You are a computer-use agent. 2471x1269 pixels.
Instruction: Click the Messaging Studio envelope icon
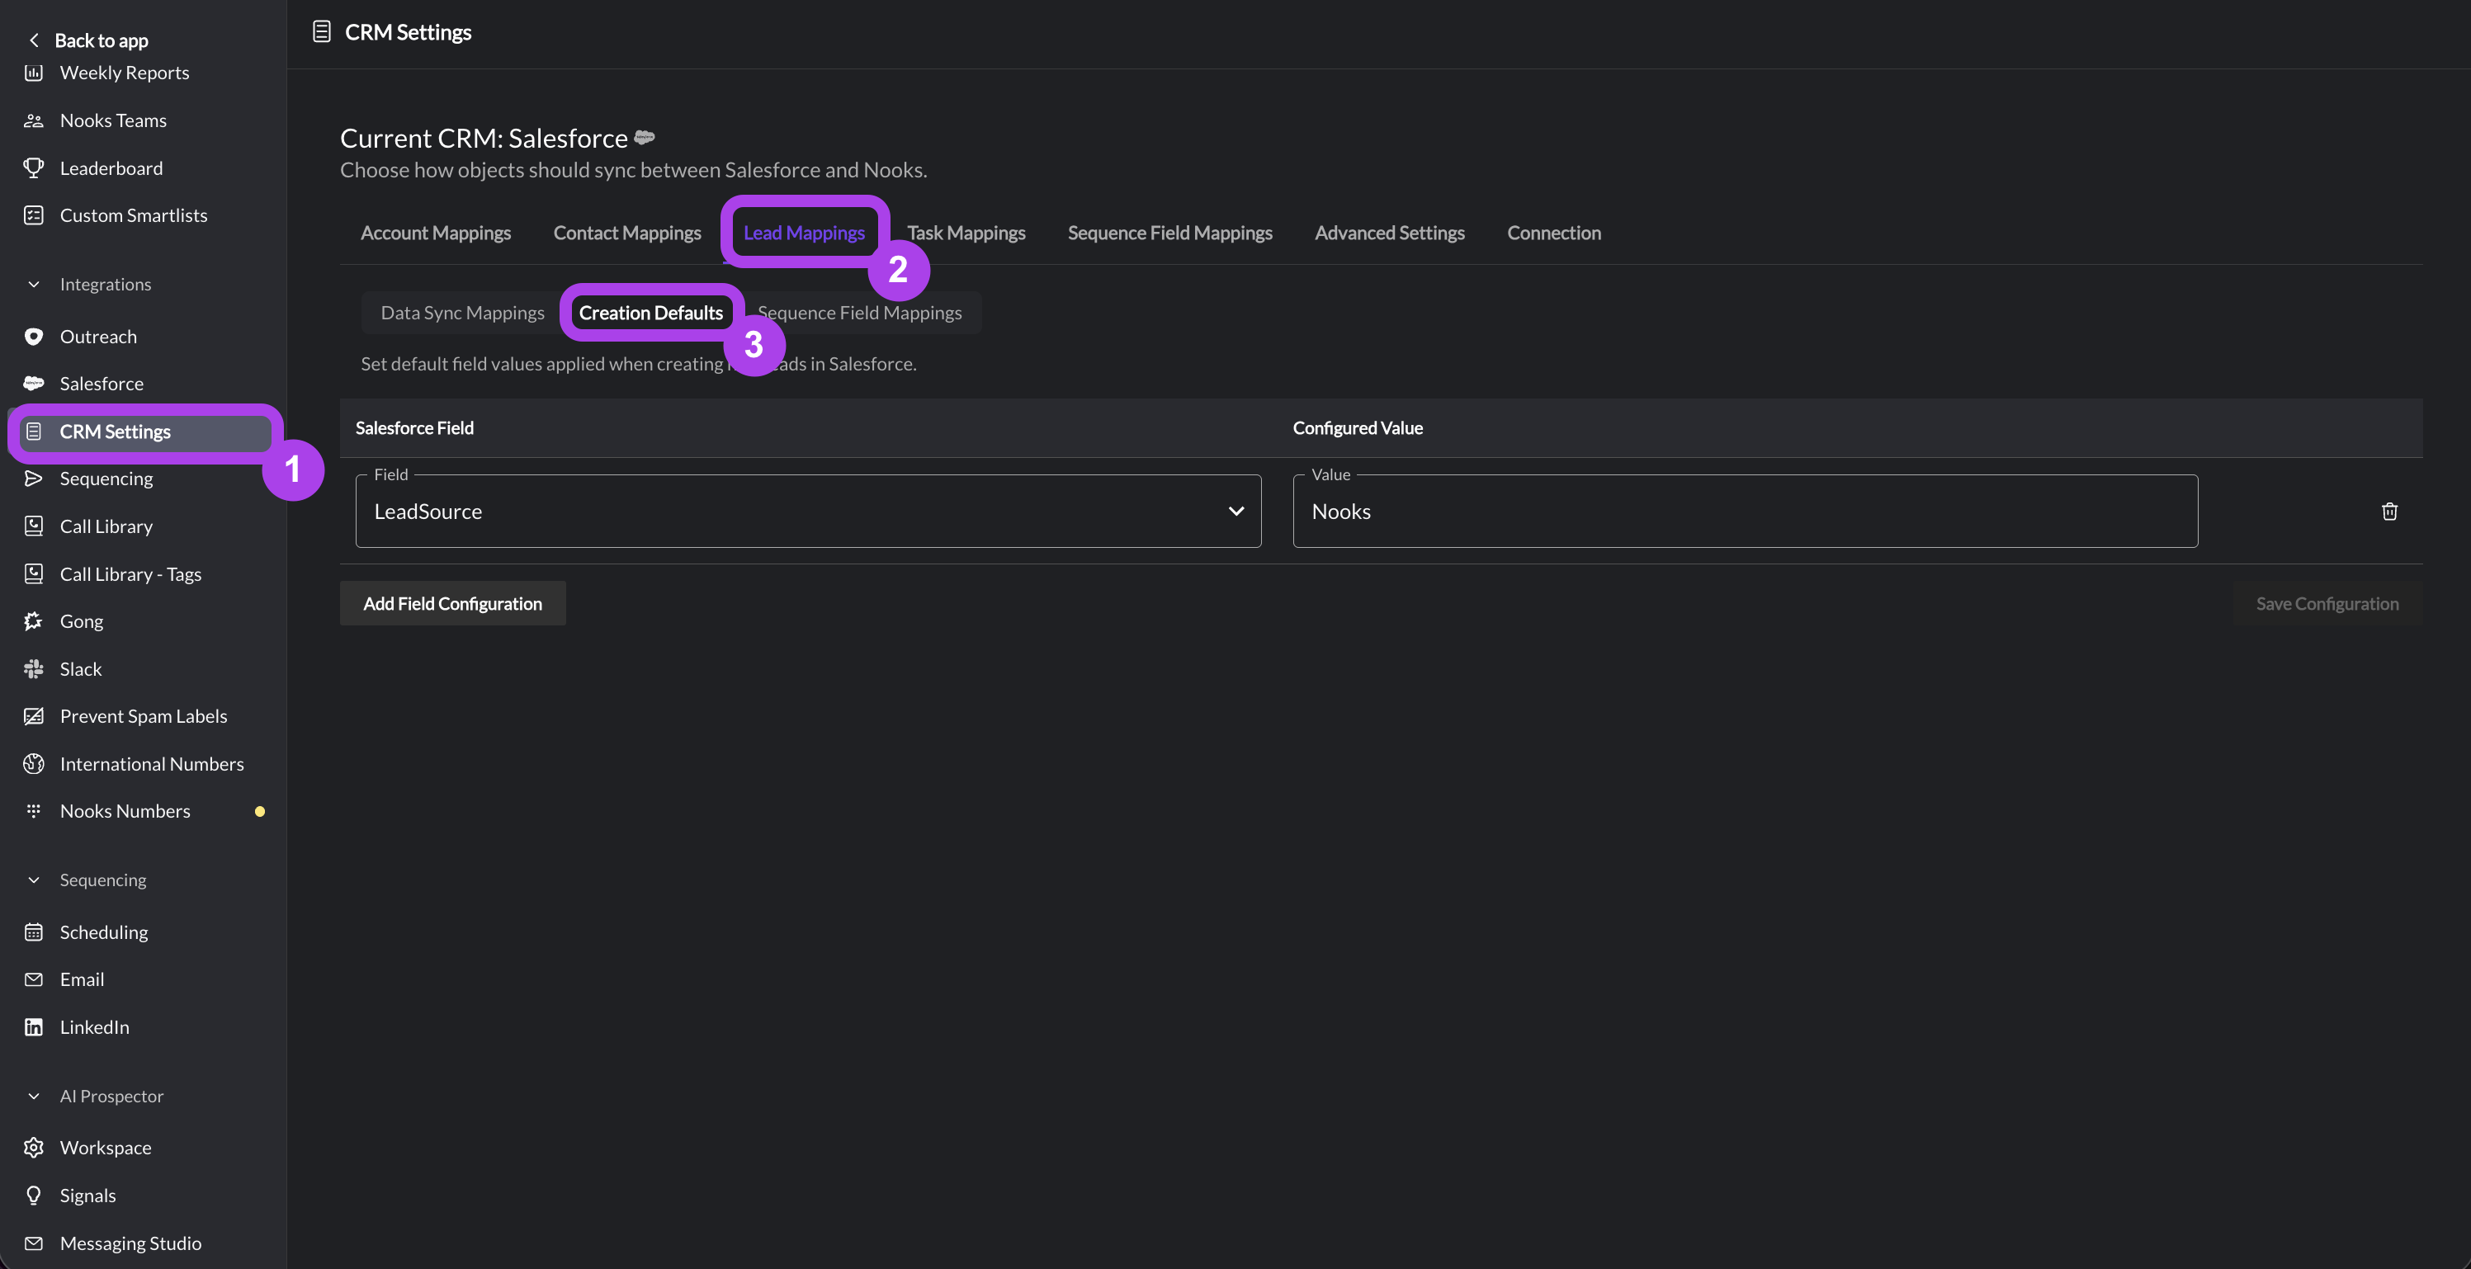(x=34, y=1243)
